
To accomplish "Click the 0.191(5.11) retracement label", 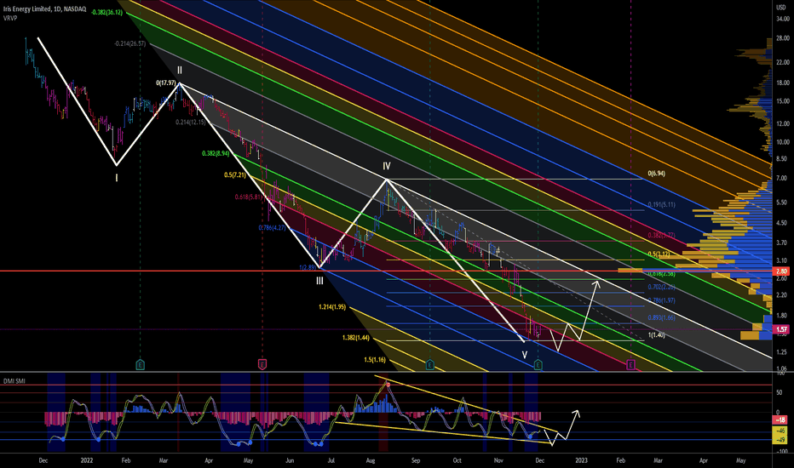I will pos(661,205).
